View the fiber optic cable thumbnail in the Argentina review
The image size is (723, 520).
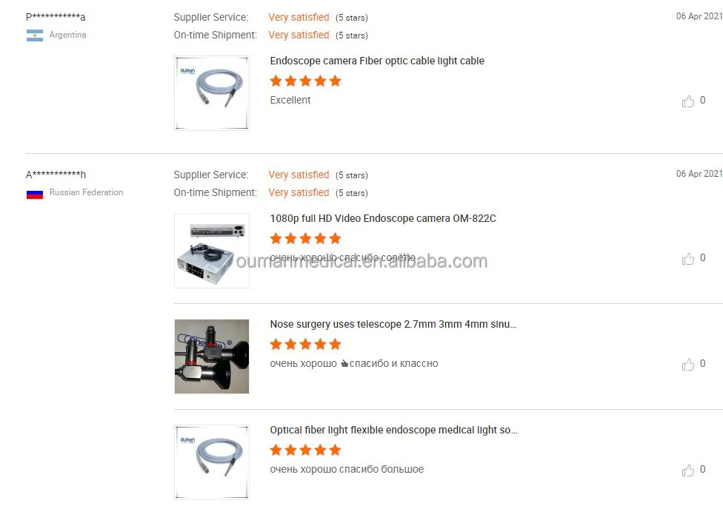click(212, 93)
